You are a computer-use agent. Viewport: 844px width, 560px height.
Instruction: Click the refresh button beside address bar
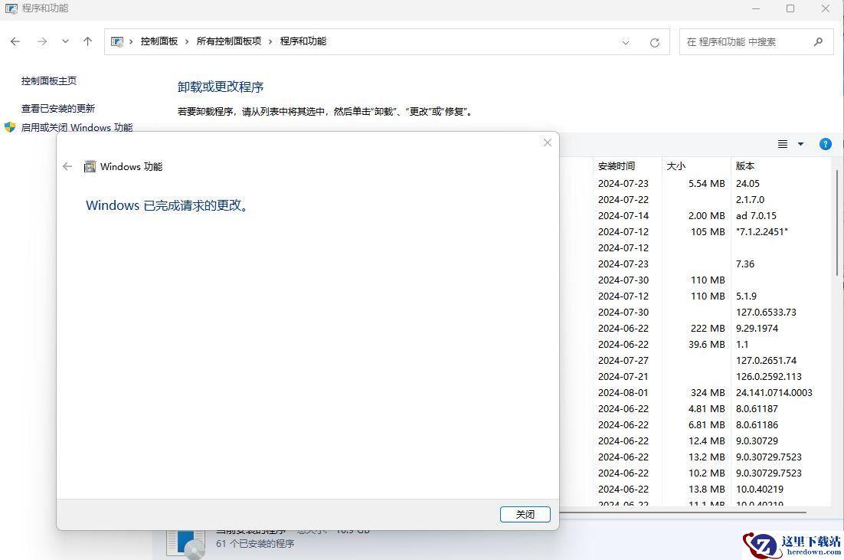click(x=654, y=42)
